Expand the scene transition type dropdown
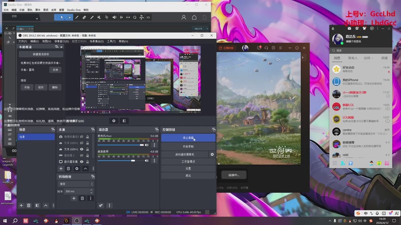 click(x=75, y=184)
